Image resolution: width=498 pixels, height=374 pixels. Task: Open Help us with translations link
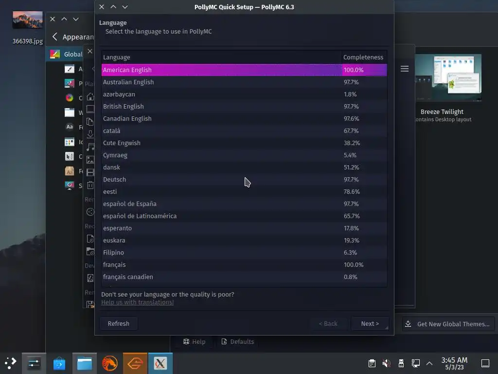137,302
